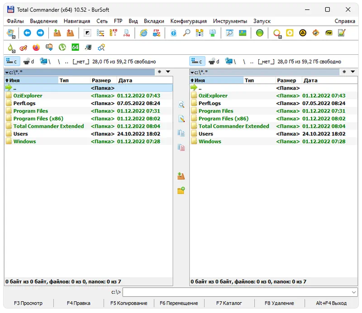Open the Инструменты menu

click(x=230, y=21)
